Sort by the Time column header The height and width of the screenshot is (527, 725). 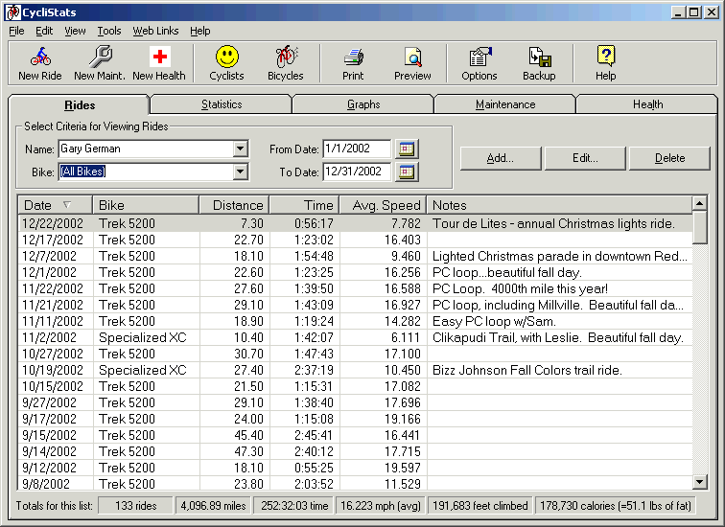305,205
